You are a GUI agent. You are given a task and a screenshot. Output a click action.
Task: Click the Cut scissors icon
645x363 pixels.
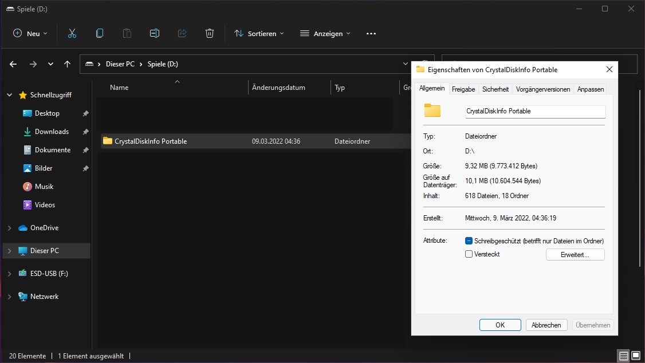click(x=72, y=33)
